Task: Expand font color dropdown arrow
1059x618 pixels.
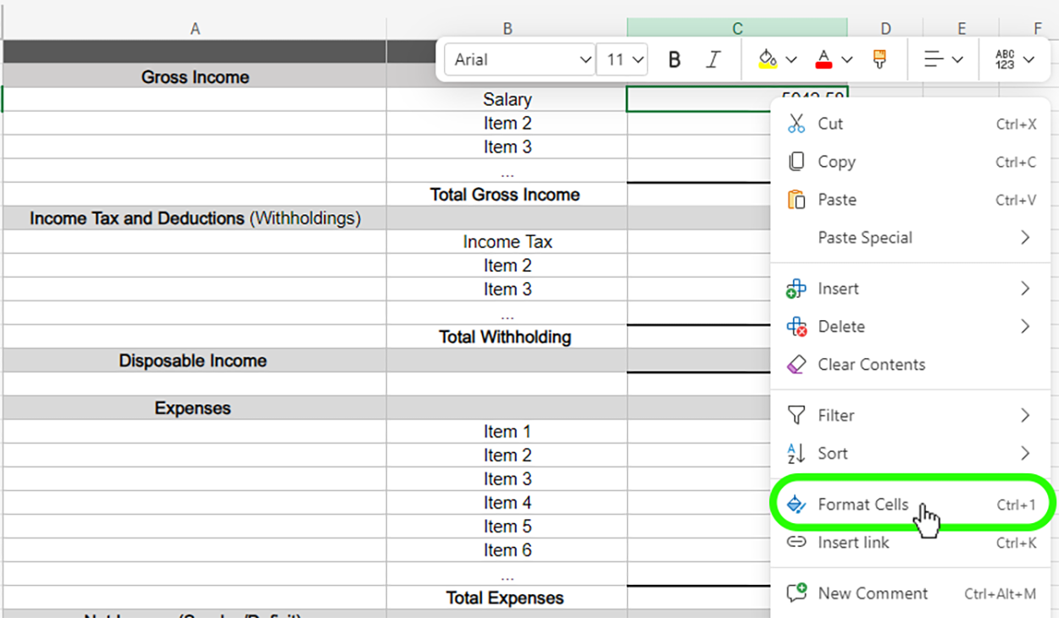Action: click(x=846, y=60)
